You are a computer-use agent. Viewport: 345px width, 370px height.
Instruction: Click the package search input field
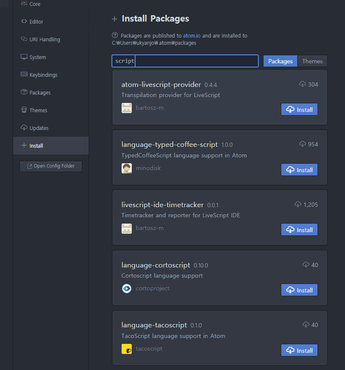pyautogui.click(x=185, y=61)
